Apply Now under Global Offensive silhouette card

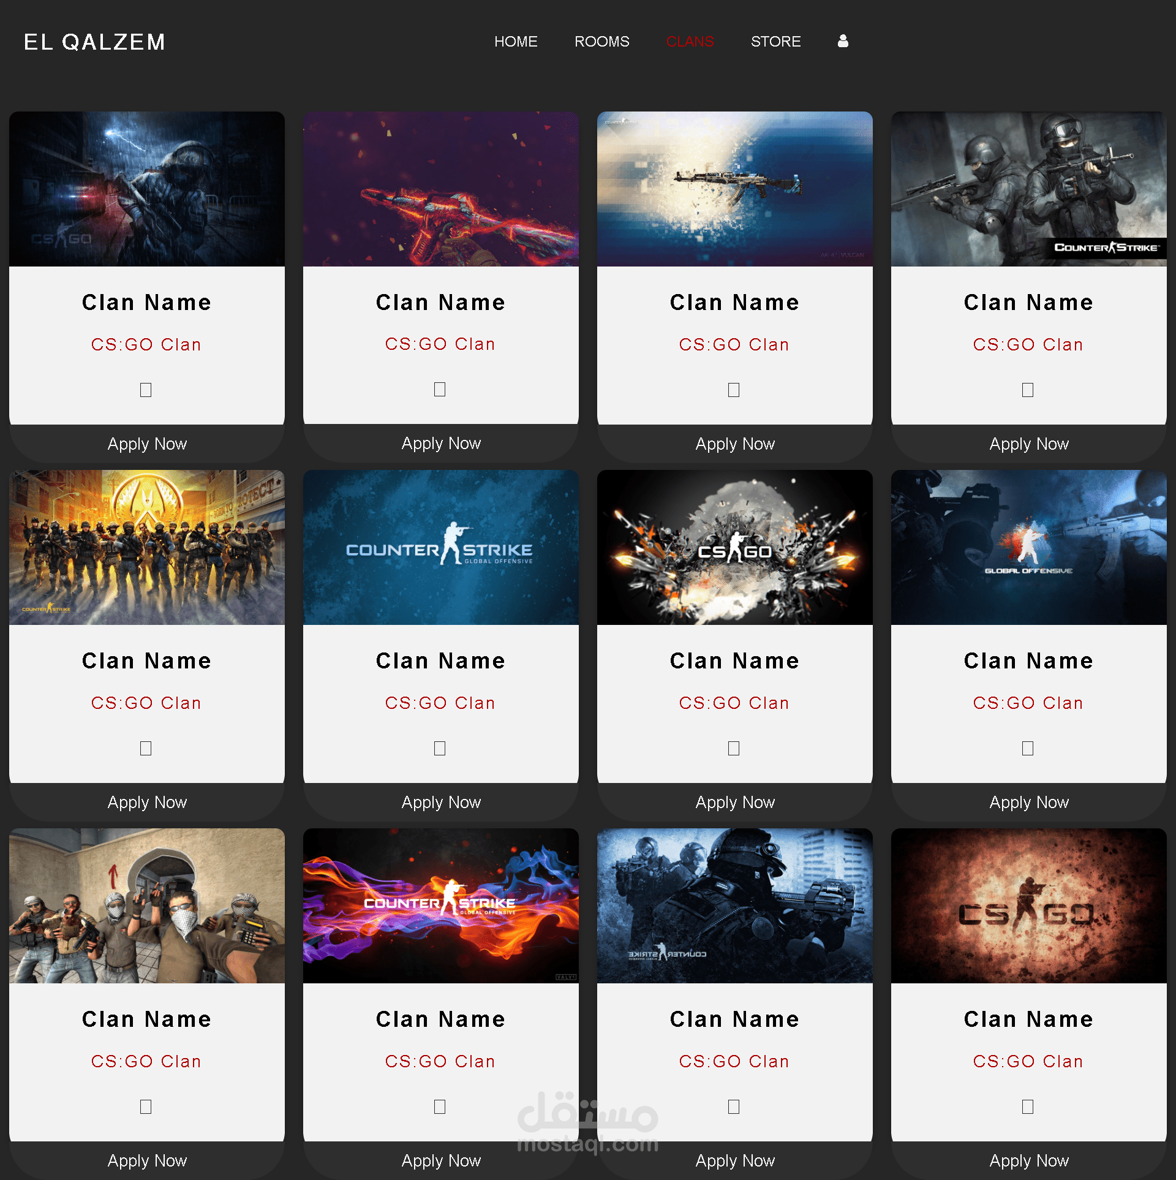(1028, 802)
